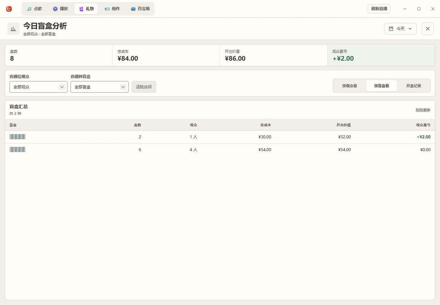The height and width of the screenshot is (305, 440).
Task: Click the 盒数 column header
Action: click(137, 125)
